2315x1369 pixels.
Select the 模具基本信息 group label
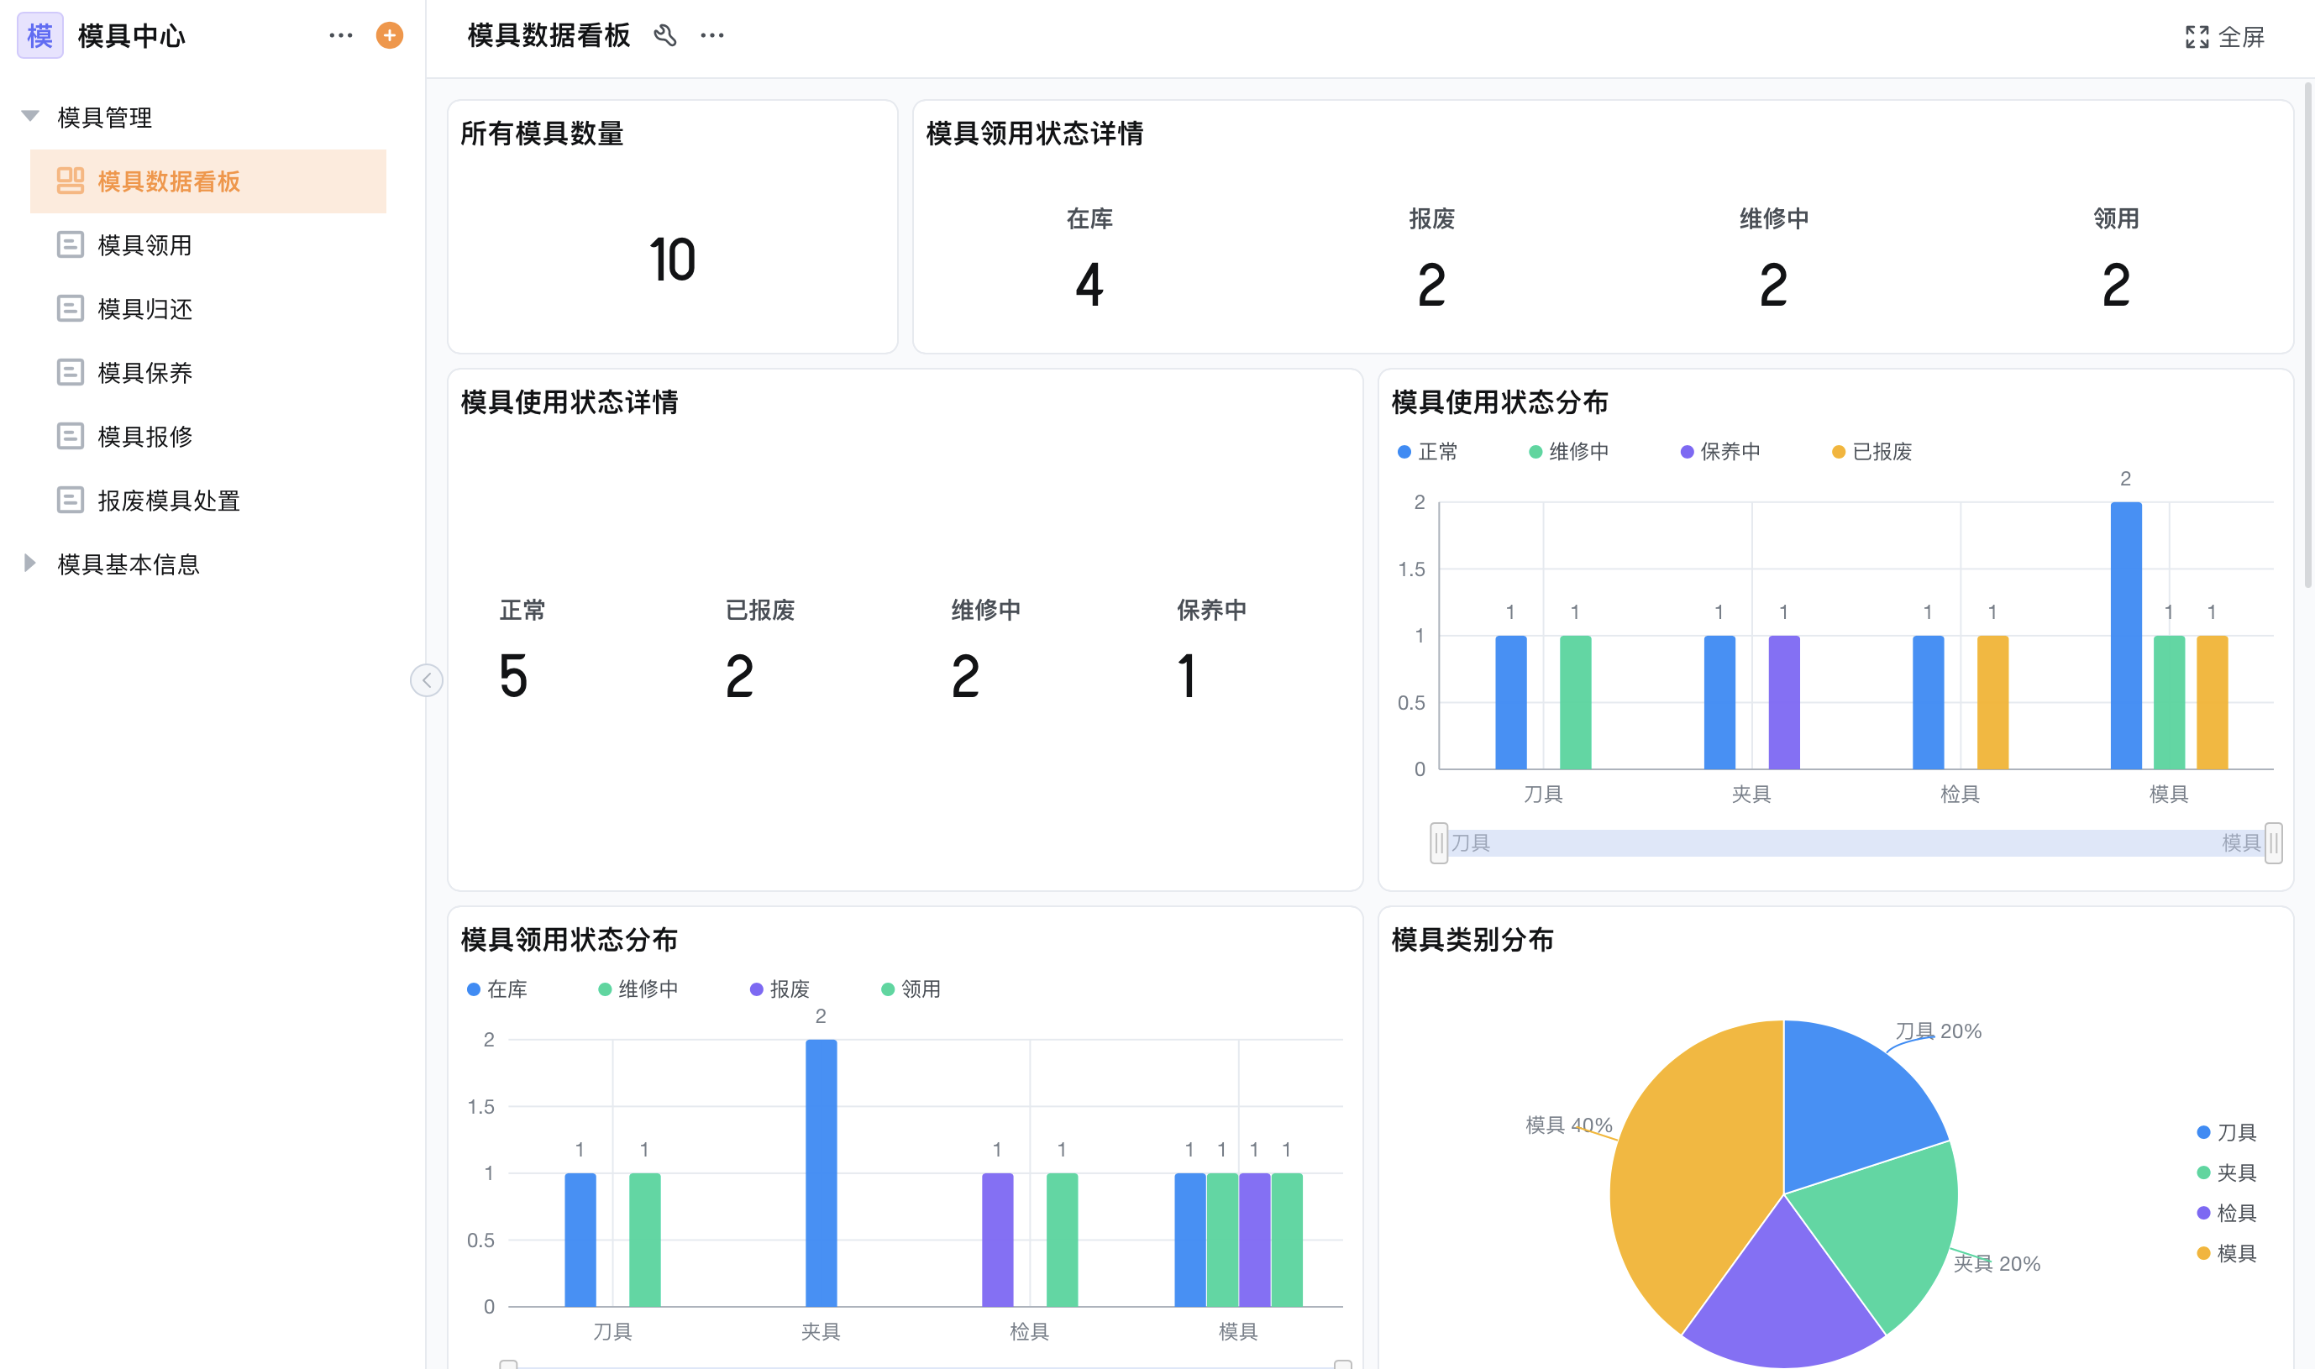(x=129, y=564)
